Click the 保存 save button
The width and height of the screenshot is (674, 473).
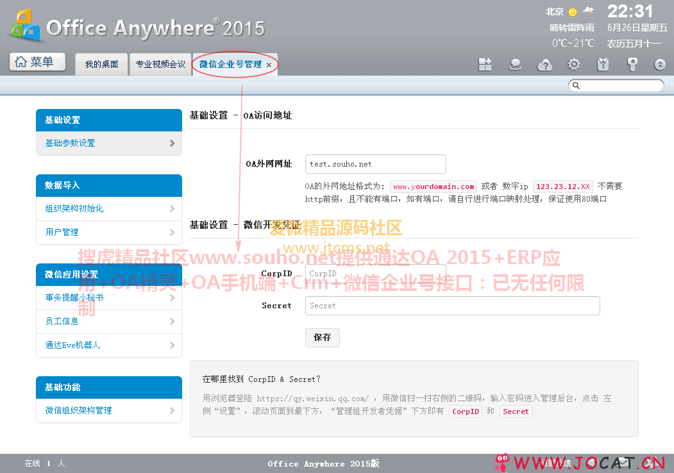[323, 338]
